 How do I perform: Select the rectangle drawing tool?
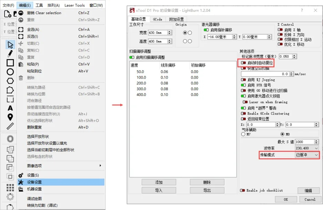[10, 63]
